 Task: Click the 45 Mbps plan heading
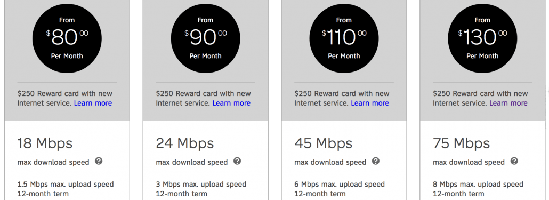coord(324,143)
